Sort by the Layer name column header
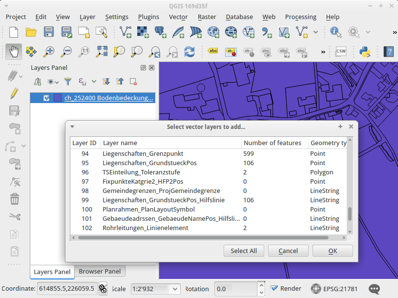Viewport: 398px width, 298px height. tap(171, 143)
